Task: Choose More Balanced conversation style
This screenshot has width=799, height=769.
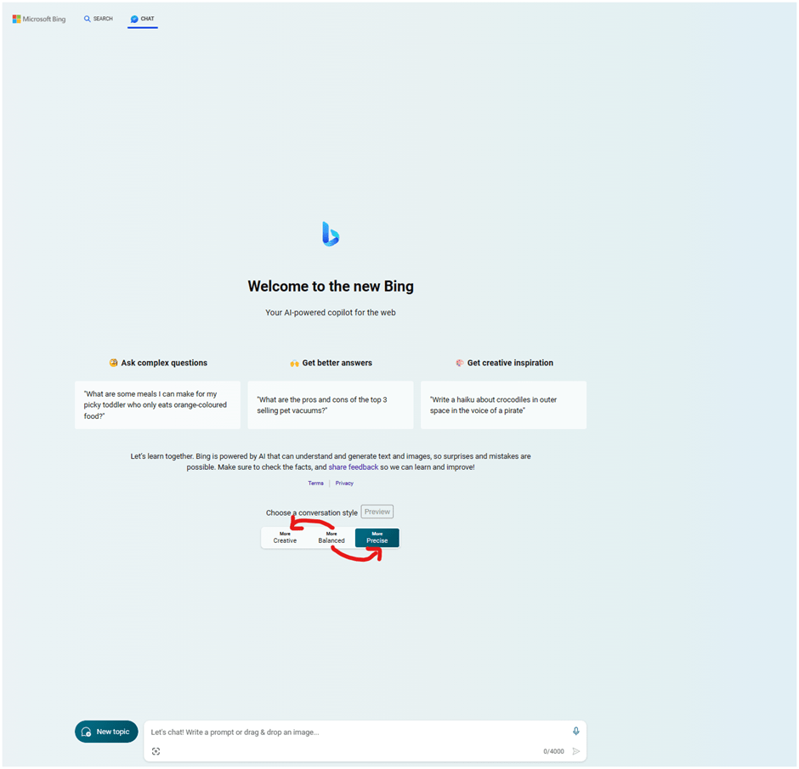Action: (x=331, y=538)
